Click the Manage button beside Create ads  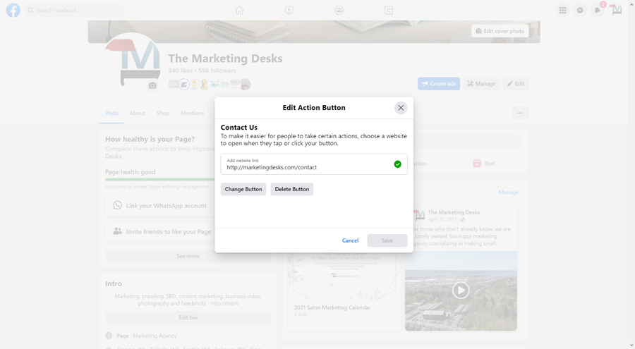pos(481,83)
